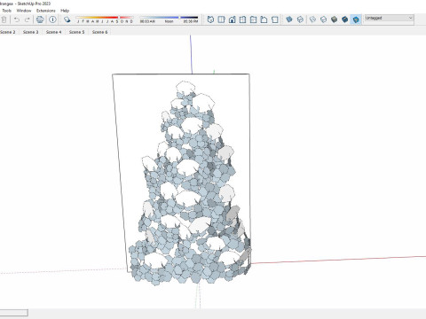The image size is (426, 319).
Task: Switch to Back view
Action: (253, 19)
